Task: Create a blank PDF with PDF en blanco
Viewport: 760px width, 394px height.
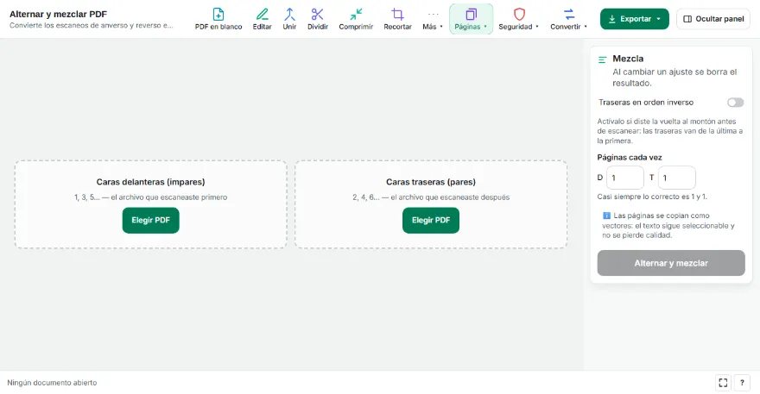Action: 218,19
